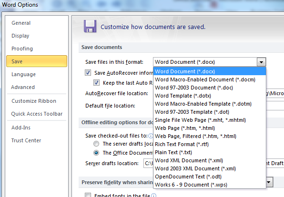This screenshot has width=284, height=197.
Task: Select Word XML Document (*.xml)
Action: [210, 160]
